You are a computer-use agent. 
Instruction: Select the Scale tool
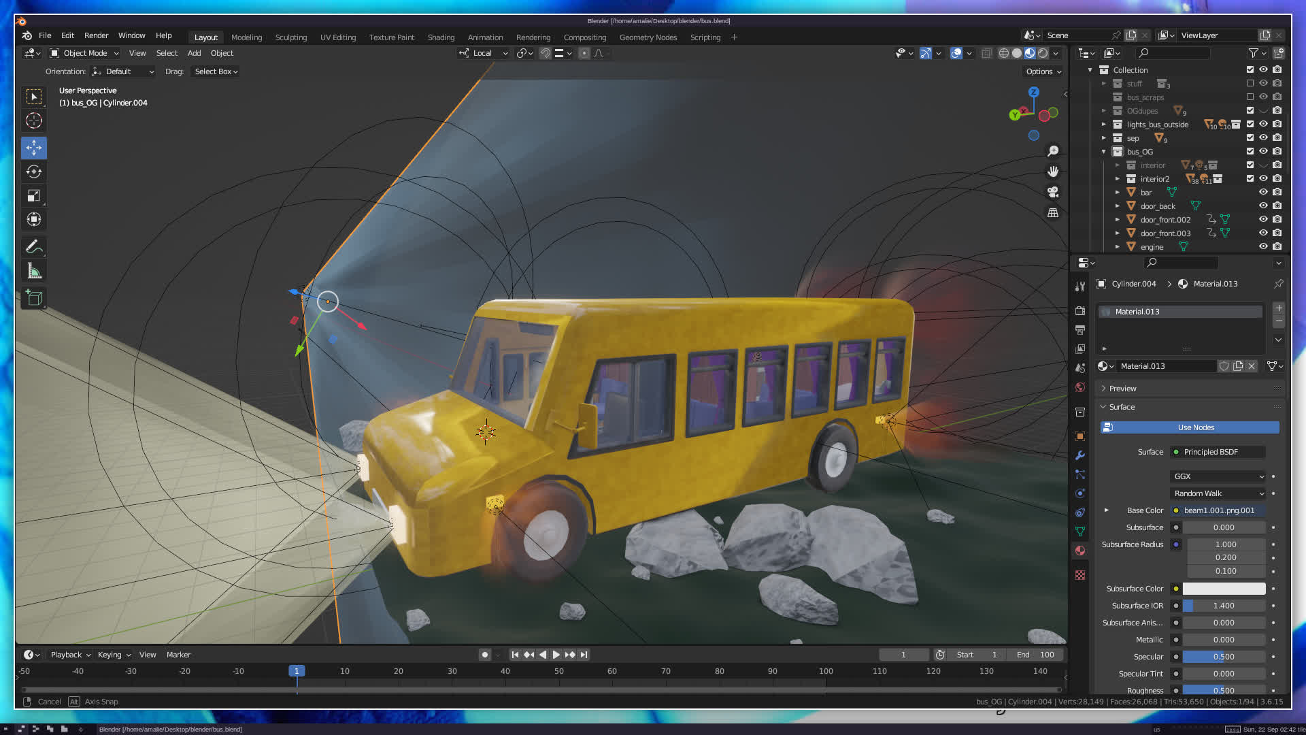(34, 196)
